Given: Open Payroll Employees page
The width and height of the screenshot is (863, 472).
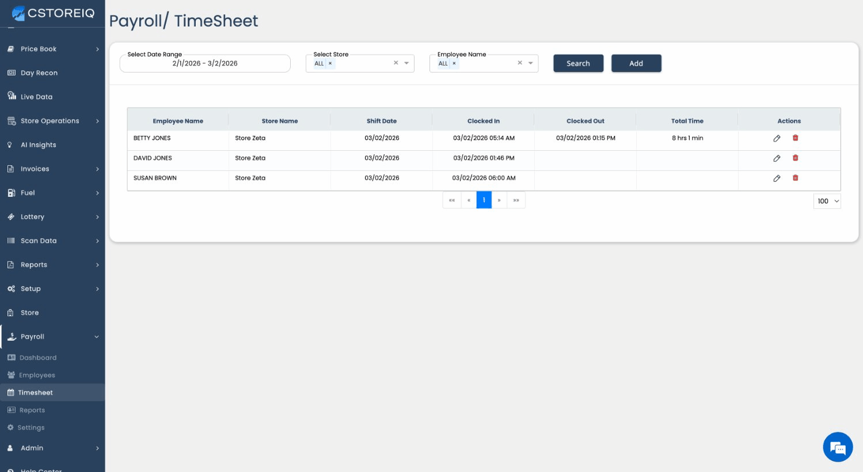Looking at the screenshot, I should [37, 375].
